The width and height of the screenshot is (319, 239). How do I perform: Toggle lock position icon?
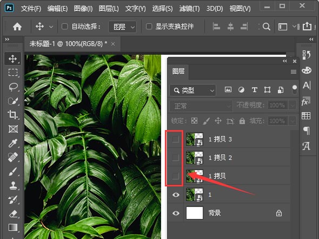[x=218, y=121]
